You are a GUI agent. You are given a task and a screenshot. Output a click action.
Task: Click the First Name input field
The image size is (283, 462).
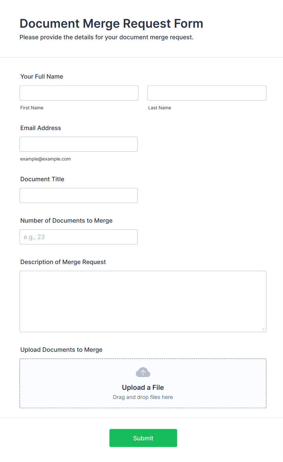tap(79, 93)
